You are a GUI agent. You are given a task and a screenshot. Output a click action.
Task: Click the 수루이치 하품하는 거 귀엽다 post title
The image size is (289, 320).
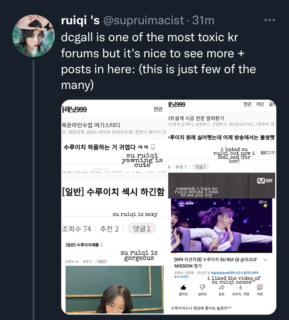[106, 147]
